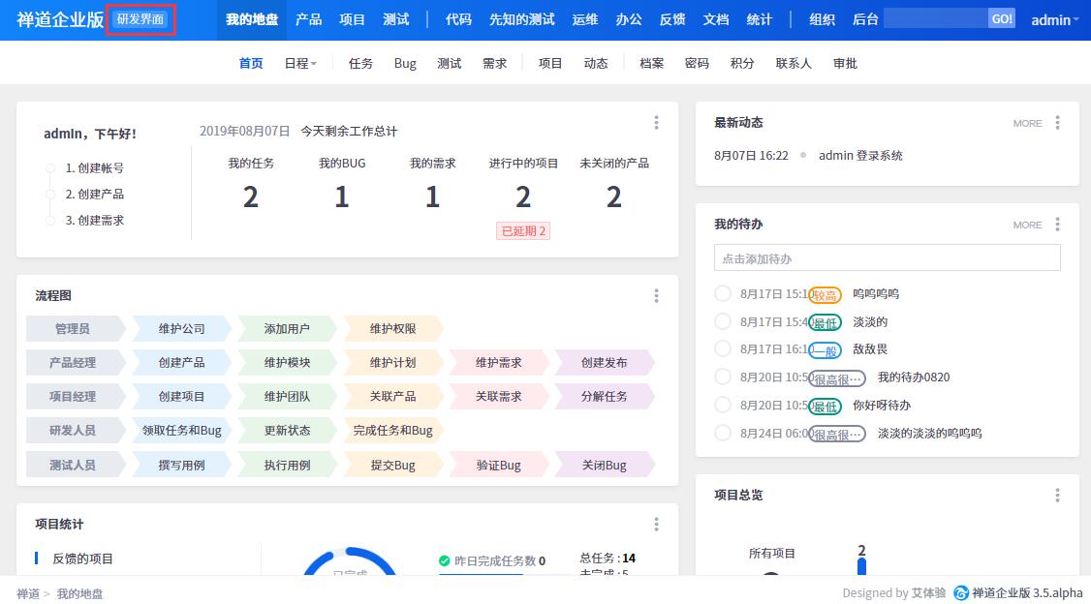
Task: Open the 项目总览 panel three-dot menu
Action: pyautogui.click(x=1057, y=496)
